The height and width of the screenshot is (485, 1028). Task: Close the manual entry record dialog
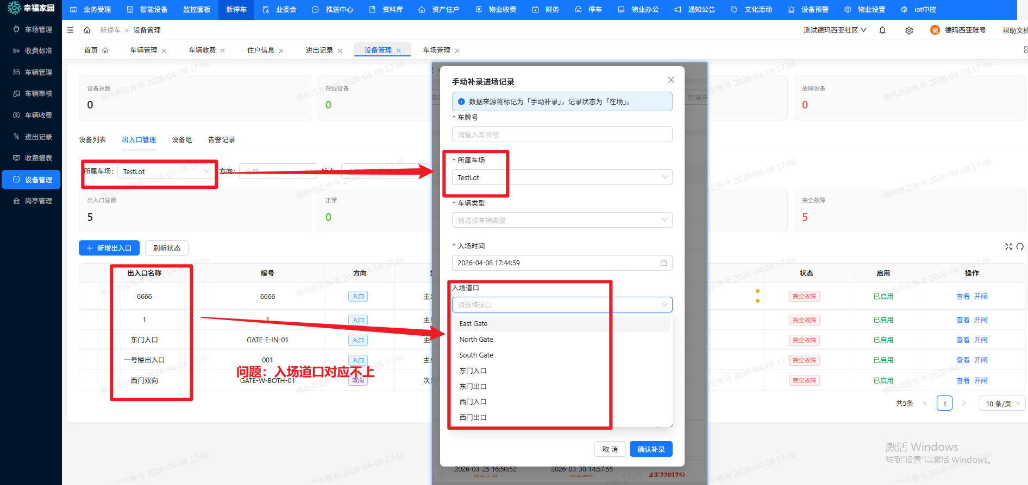click(x=671, y=80)
